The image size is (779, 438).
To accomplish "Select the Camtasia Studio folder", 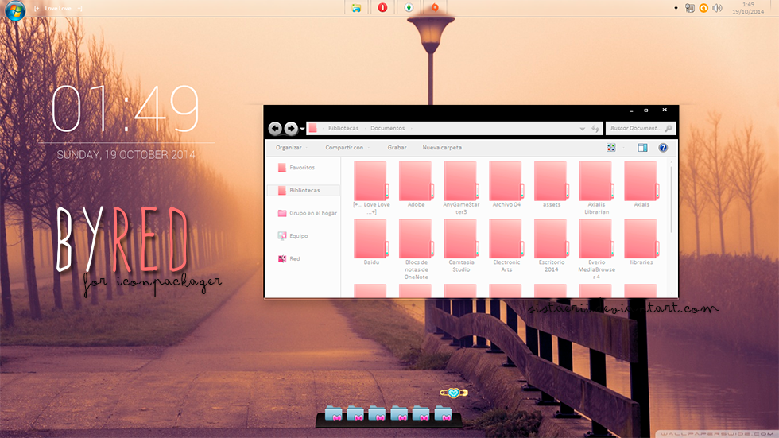I will [461, 246].
